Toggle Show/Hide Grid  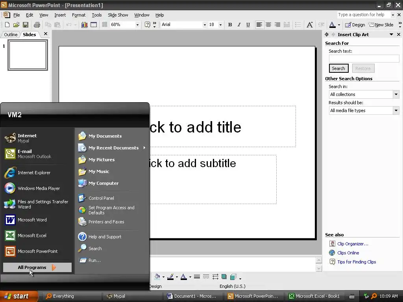105,25
